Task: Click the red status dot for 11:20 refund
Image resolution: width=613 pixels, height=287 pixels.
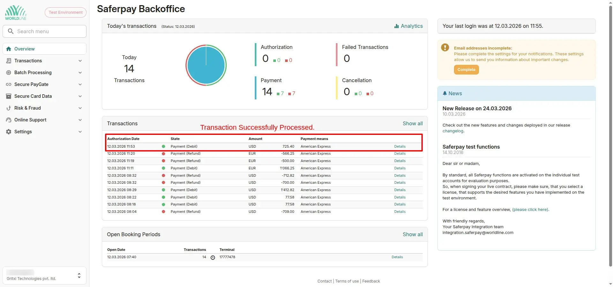Action: point(163,154)
